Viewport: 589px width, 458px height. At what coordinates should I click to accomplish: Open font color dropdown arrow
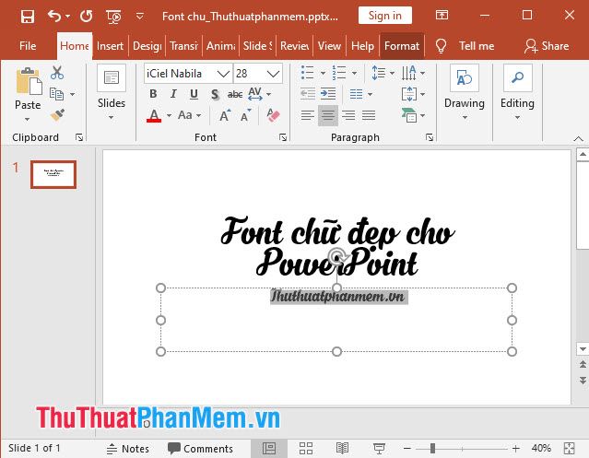[x=169, y=115]
